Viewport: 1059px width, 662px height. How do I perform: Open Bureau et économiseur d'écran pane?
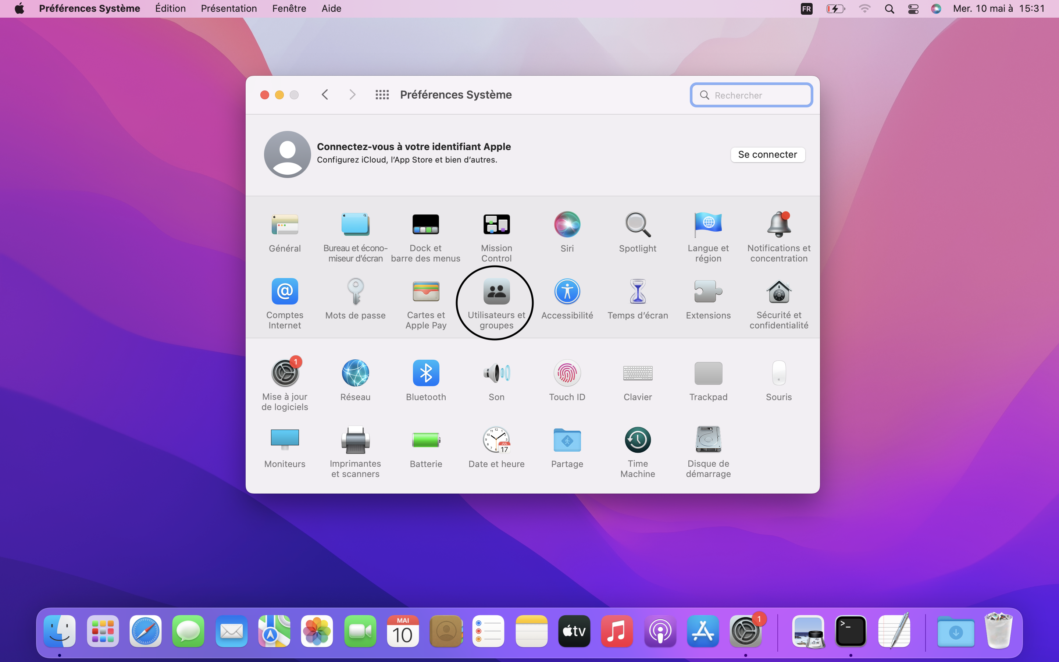click(x=355, y=237)
